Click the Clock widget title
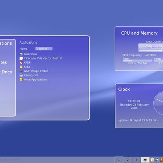Viewport: 163px width, 163px height. point(124,89)
